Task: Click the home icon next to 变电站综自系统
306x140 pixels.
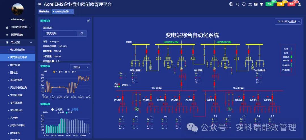Action: coord(7,27)
